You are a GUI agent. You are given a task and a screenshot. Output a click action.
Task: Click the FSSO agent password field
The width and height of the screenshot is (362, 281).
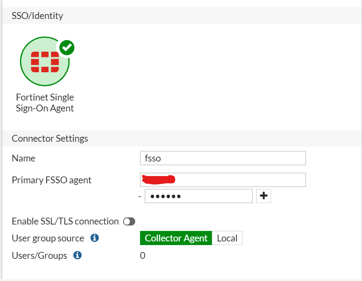coord(198,196)
